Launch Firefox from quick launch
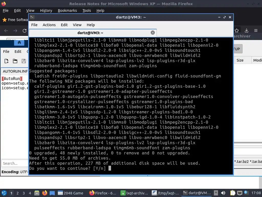Viewport: 262px width, 197px height. click(x=45, y=193)
